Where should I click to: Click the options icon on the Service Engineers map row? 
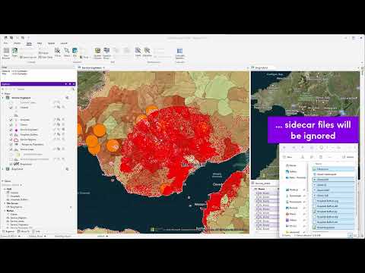67,98
